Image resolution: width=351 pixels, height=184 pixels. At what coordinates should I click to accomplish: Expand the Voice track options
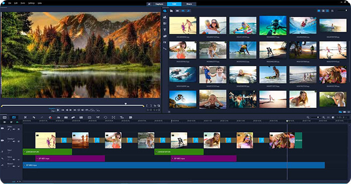(x=19, y=159)
